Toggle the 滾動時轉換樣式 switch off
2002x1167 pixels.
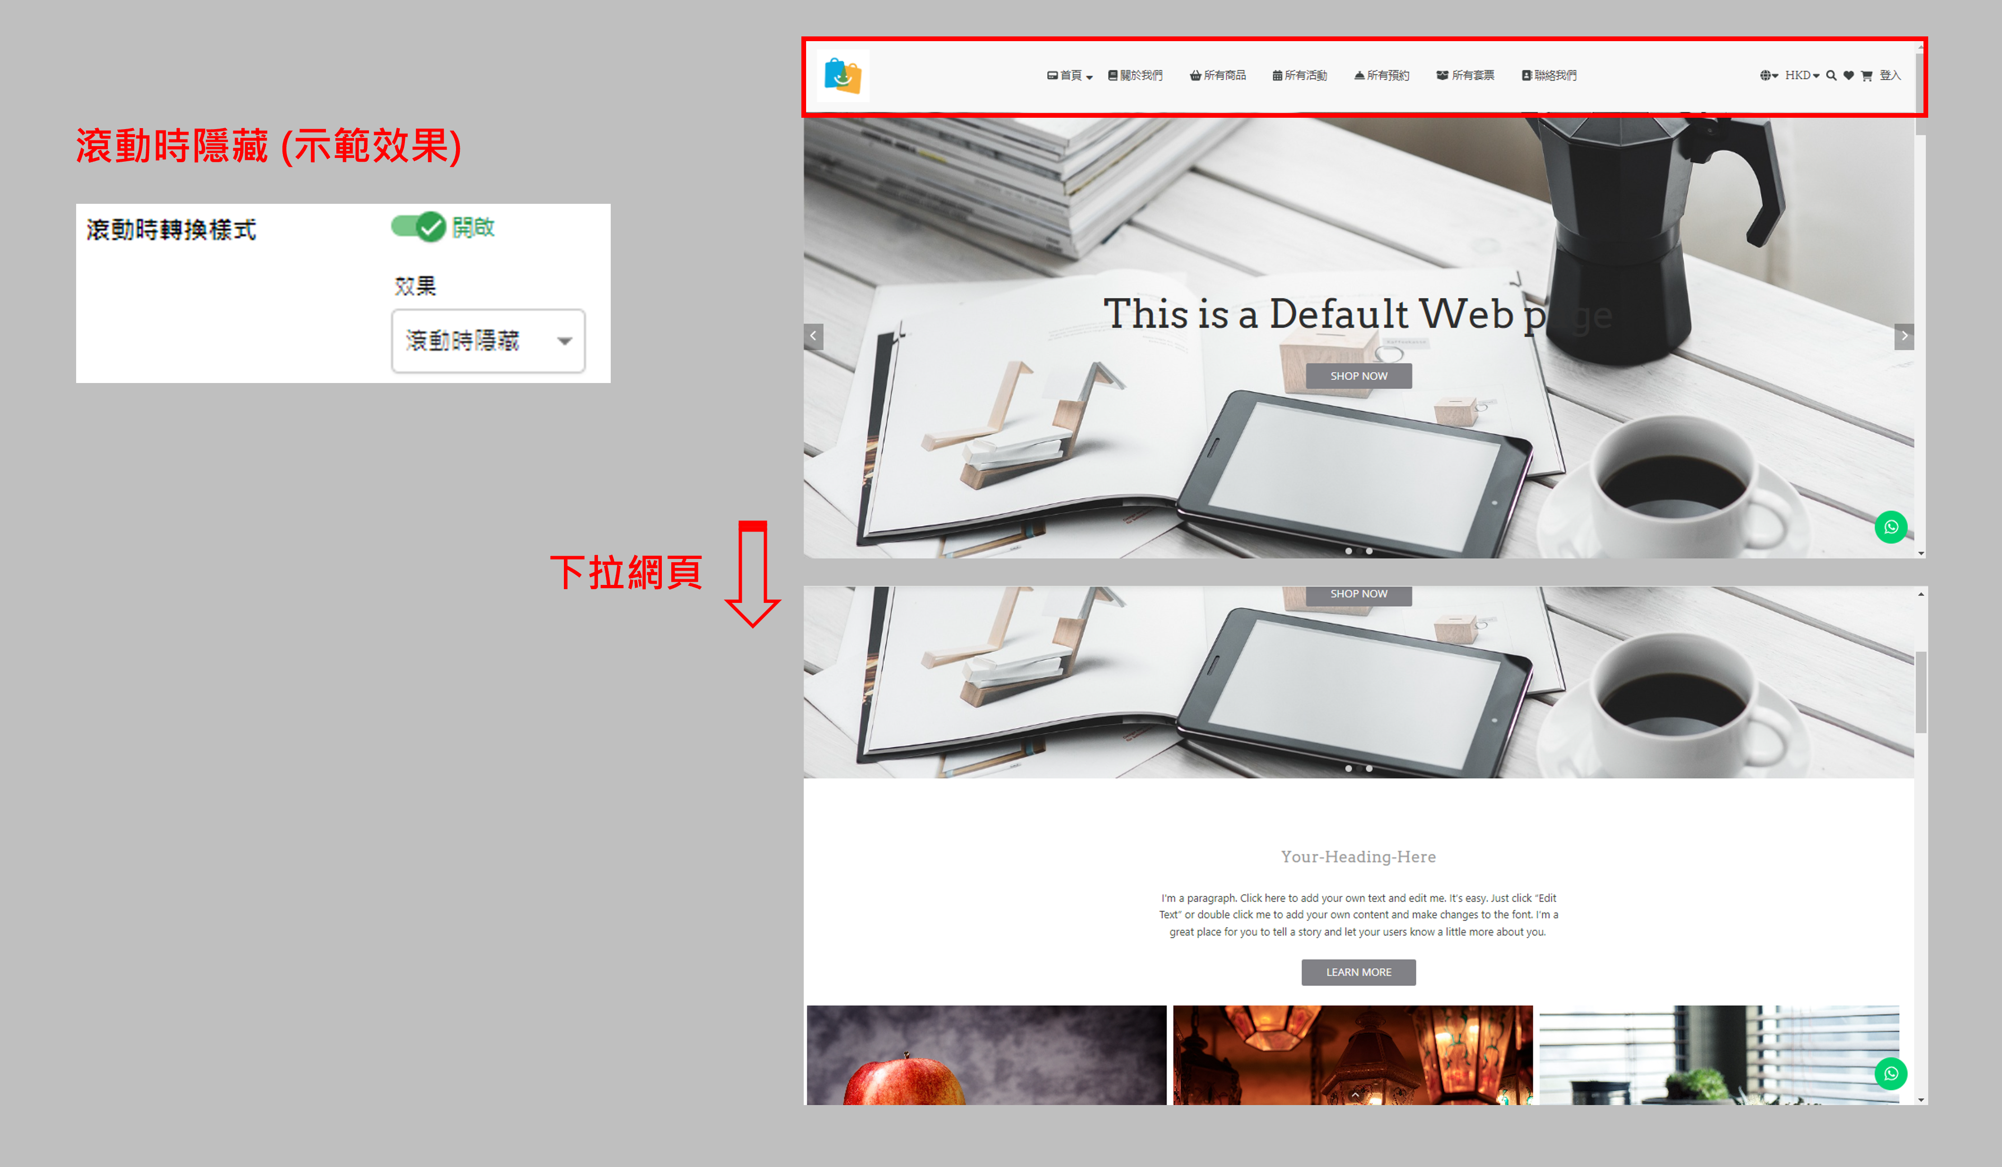(418, 227)
